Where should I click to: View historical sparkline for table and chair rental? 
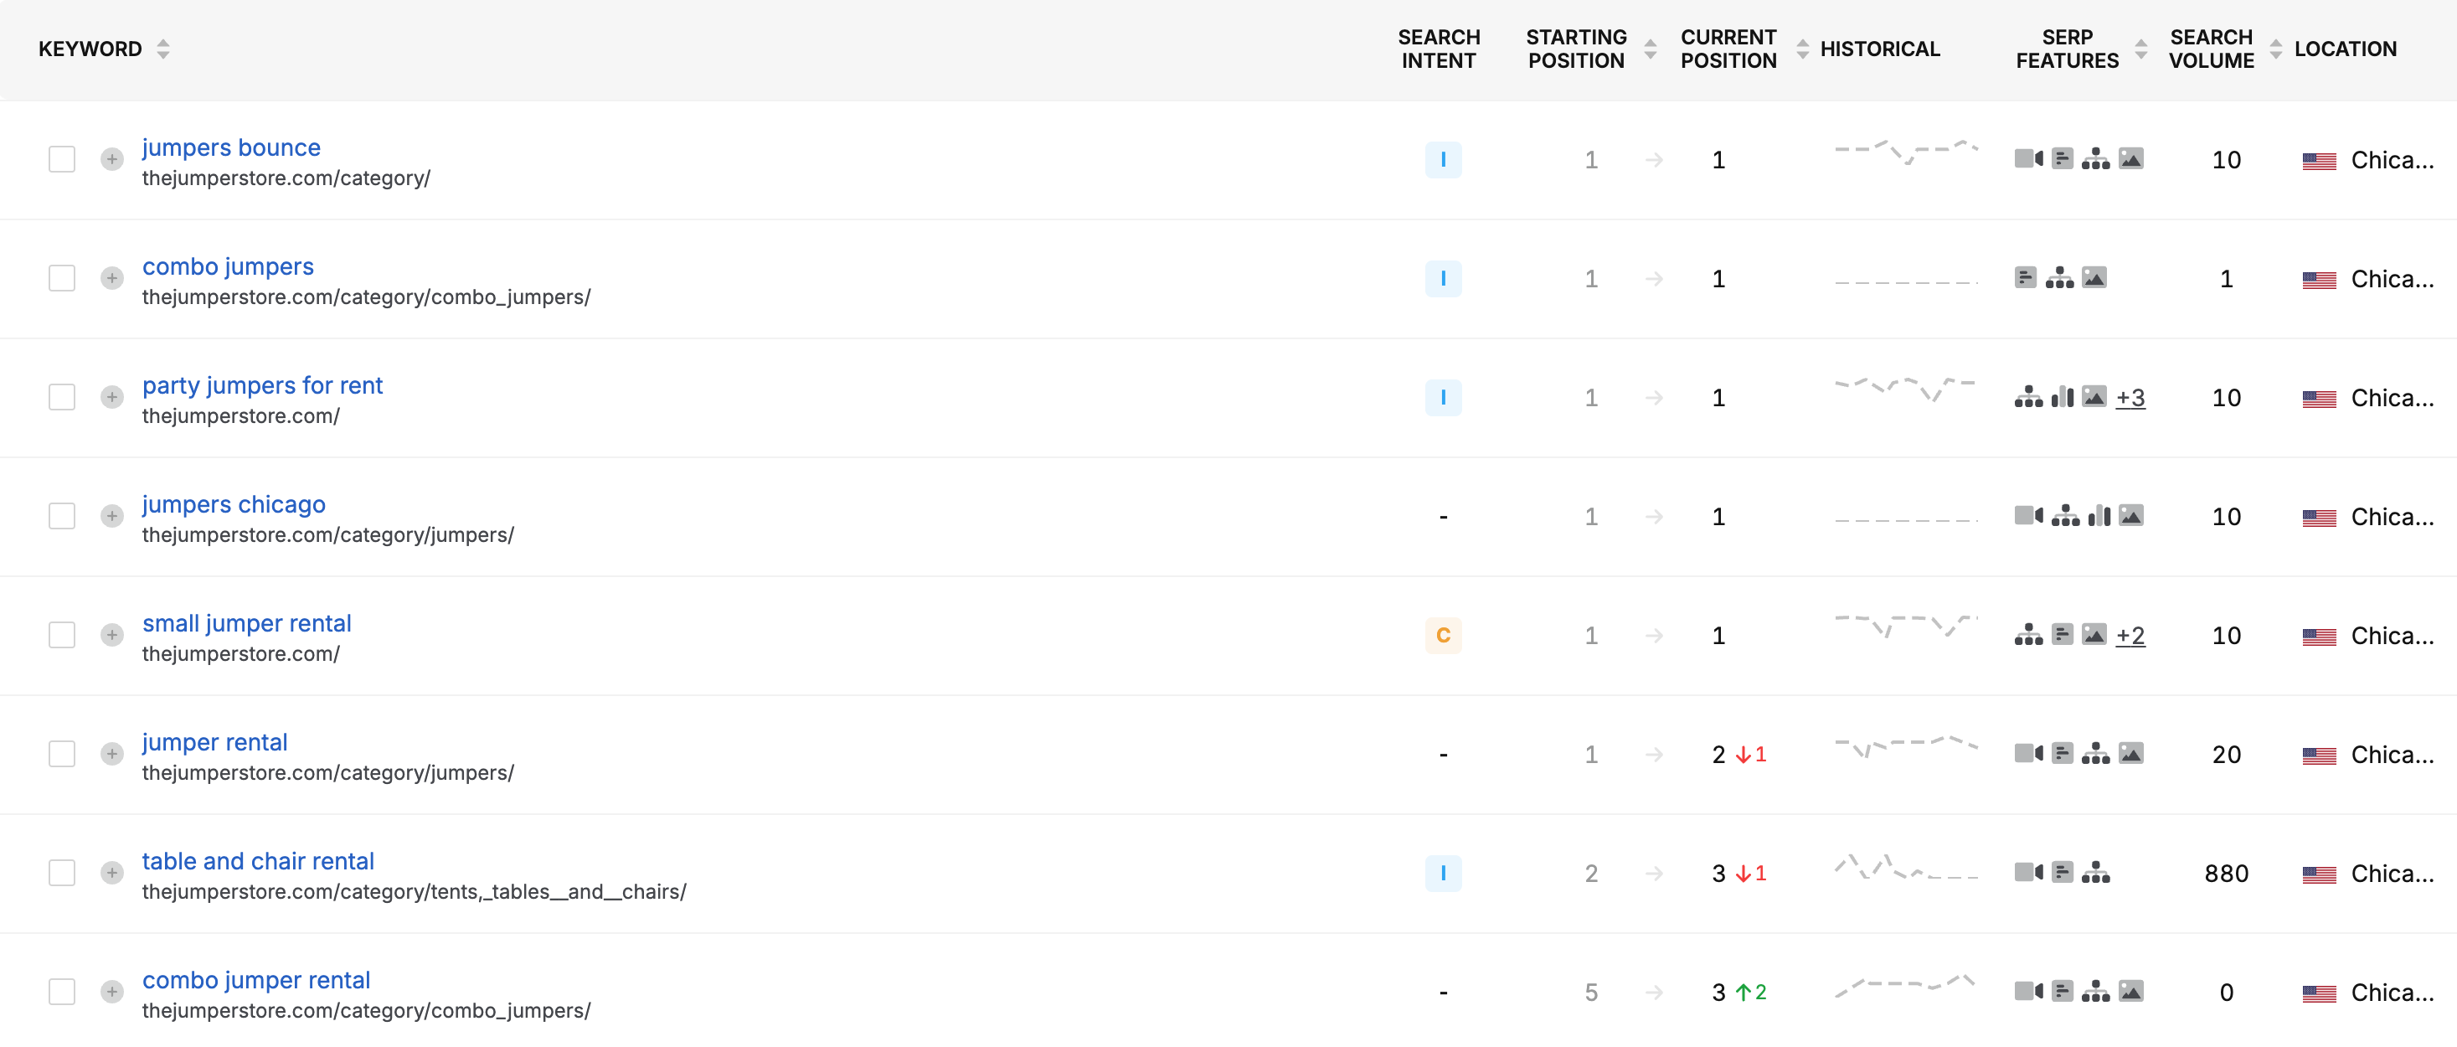tap(1906, 867)
